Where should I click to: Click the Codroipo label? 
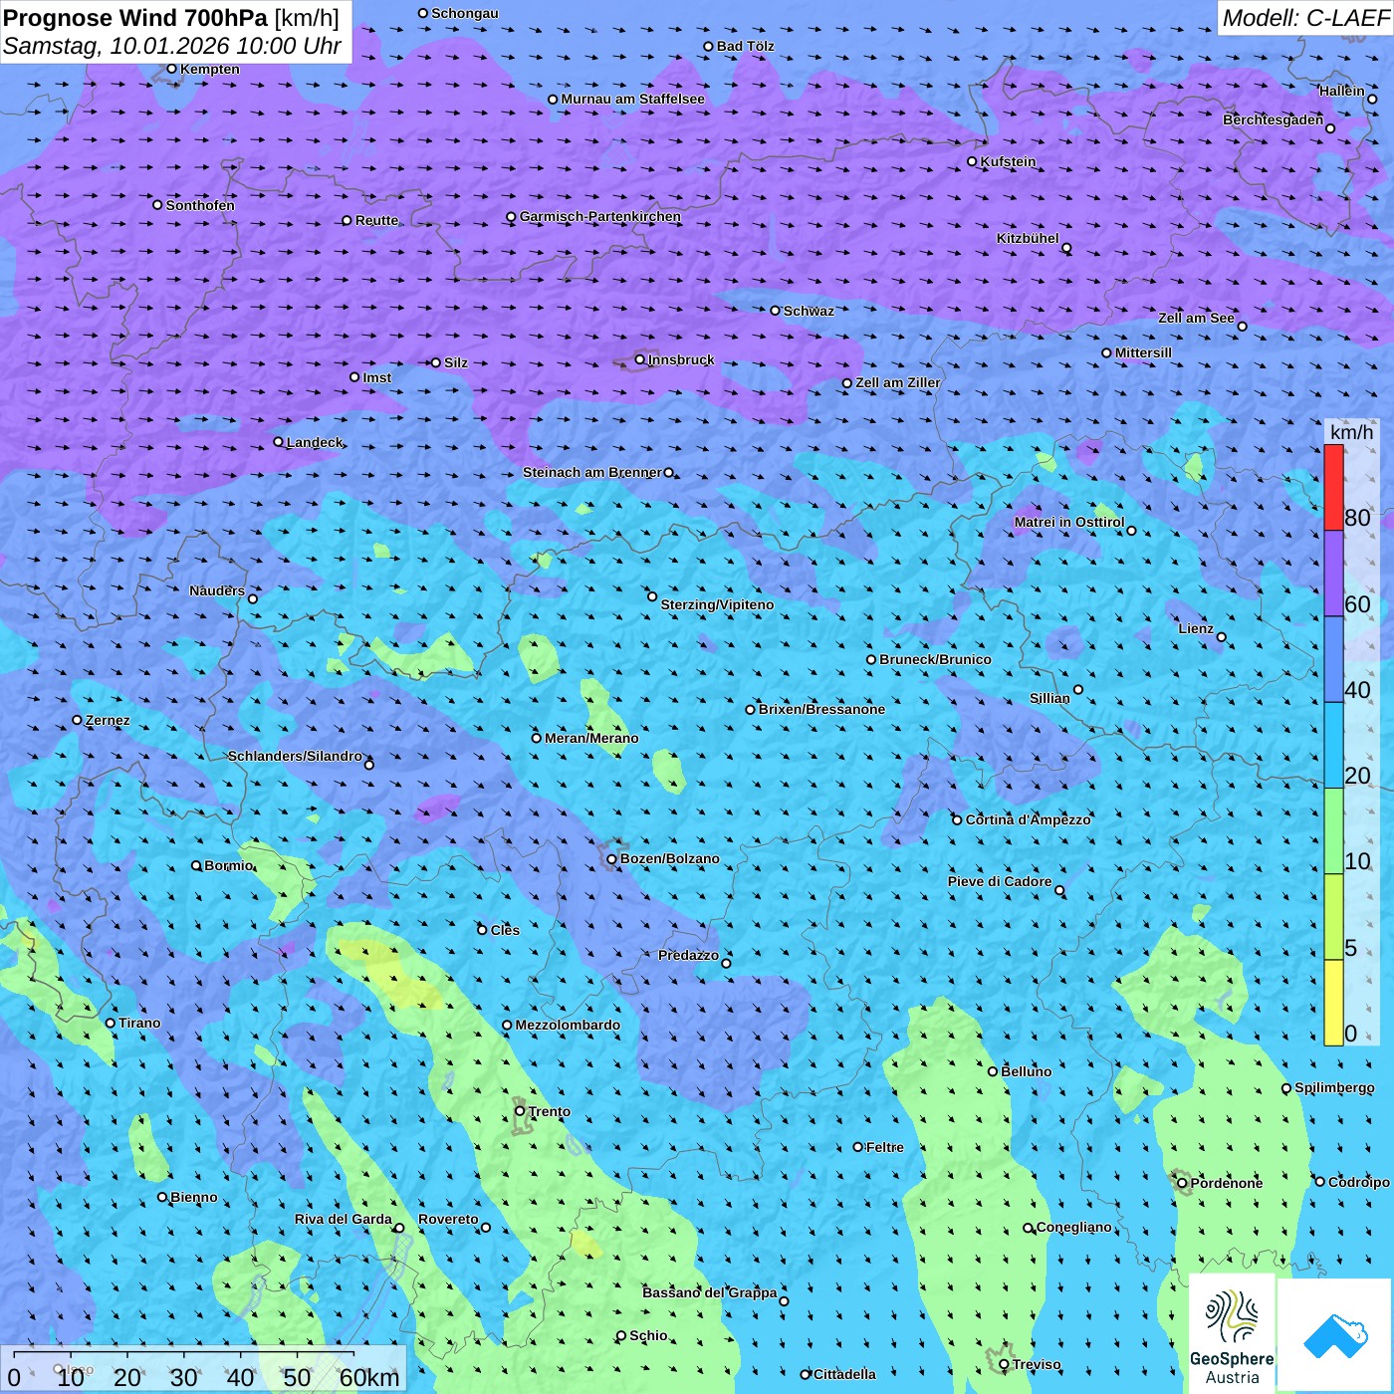point(1359,1182)
